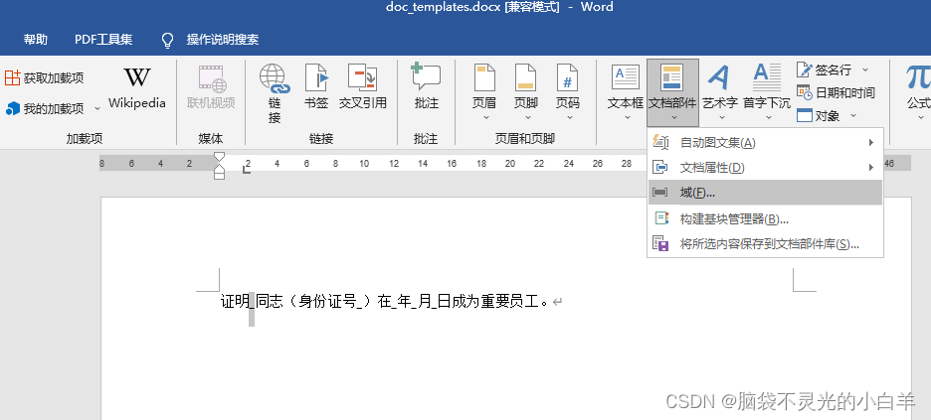The height and width of the screenshot is (420, 931).
Task: Insert 艺术字 WordArt
Action: (x=719, y=92)
